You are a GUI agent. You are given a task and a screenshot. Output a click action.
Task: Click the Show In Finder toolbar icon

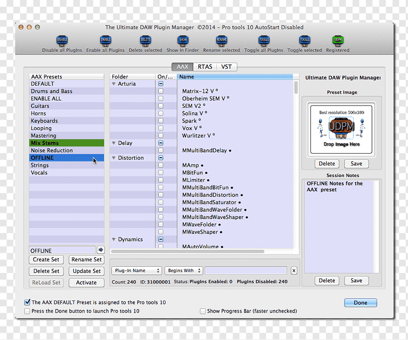tap(183, 41)
